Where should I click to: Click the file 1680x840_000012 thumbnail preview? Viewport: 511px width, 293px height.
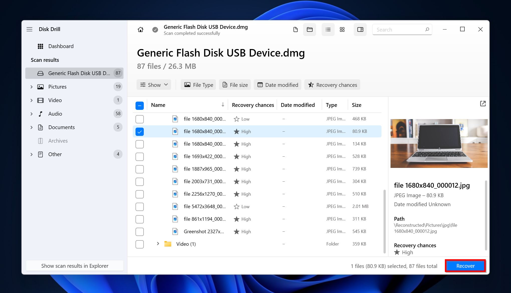pos(439,143)
